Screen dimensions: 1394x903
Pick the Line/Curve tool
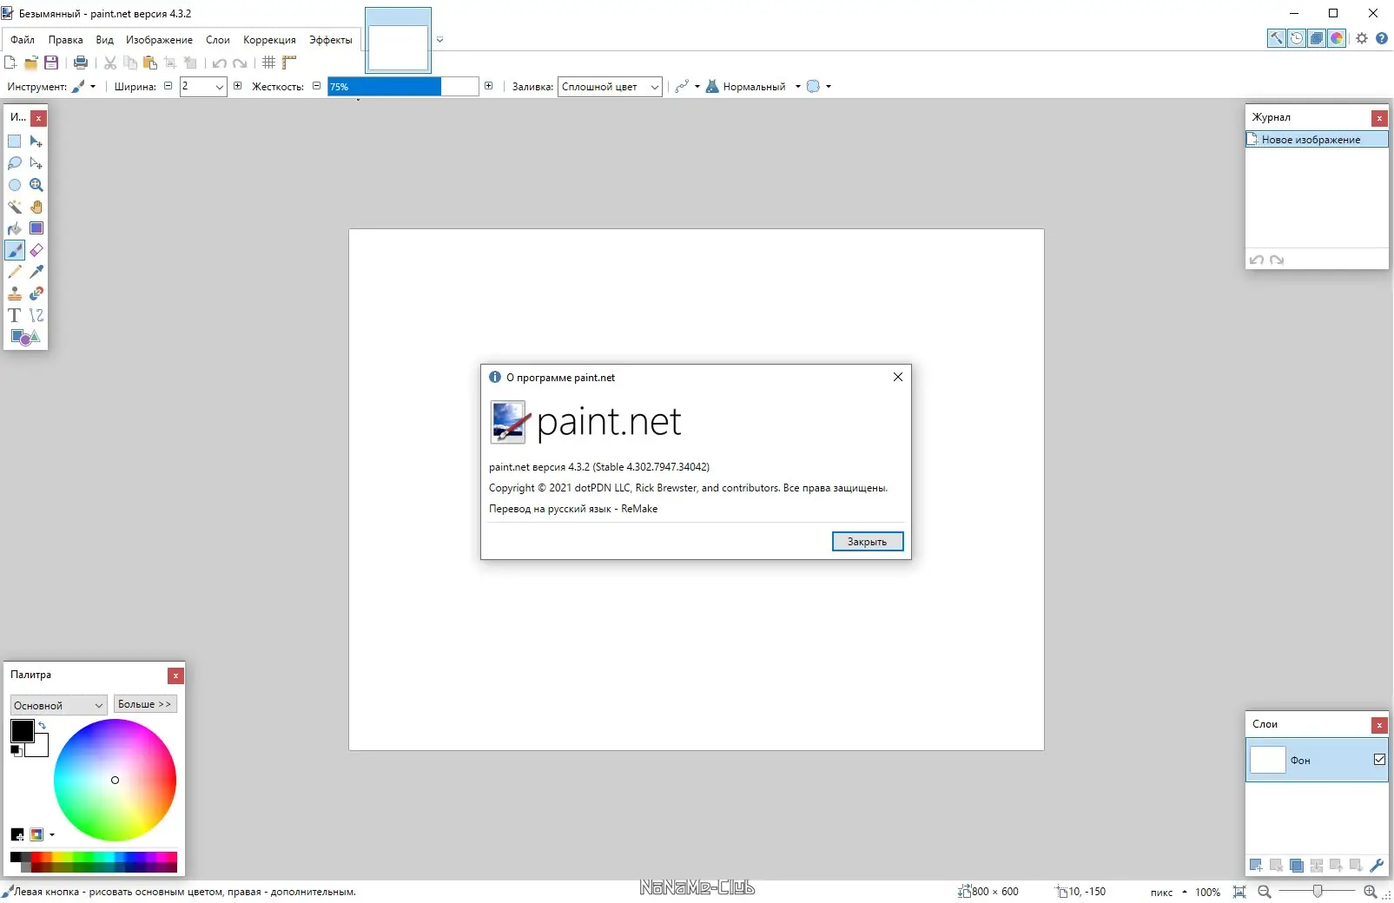click(36, 315)
